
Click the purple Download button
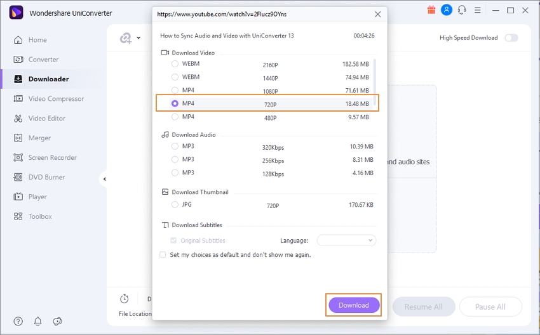353,305
